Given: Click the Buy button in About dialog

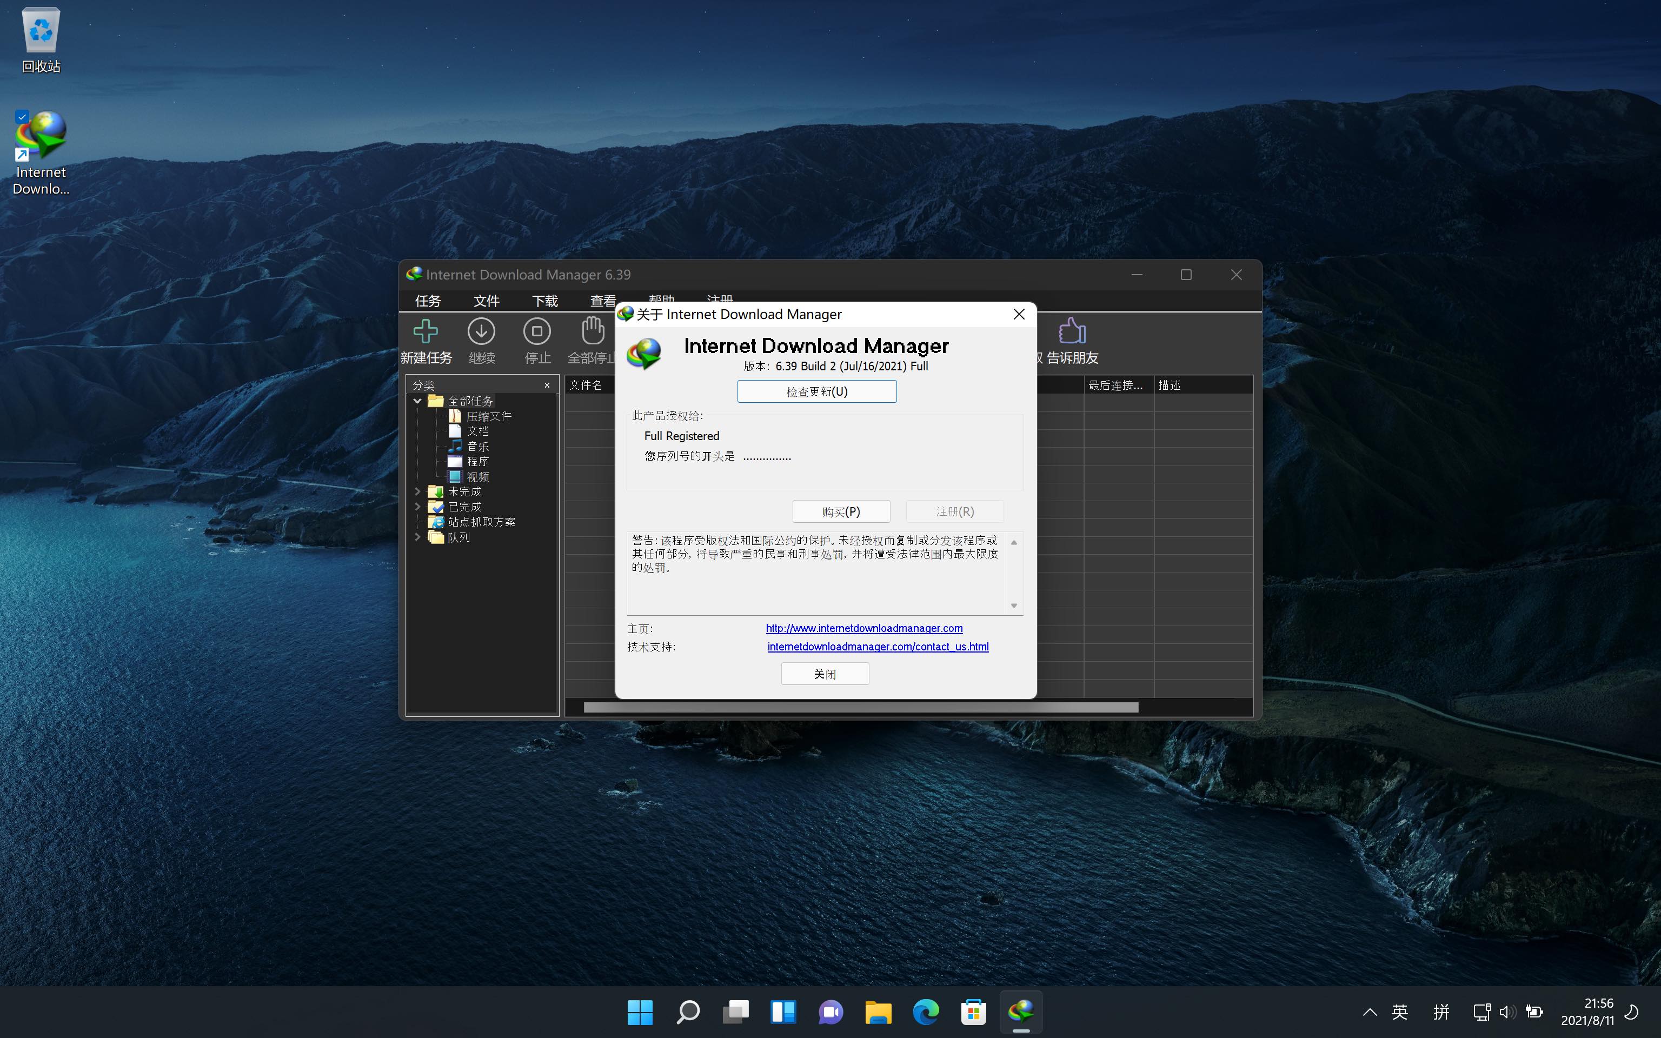Looking at the screenshot, I should (841, 511).
